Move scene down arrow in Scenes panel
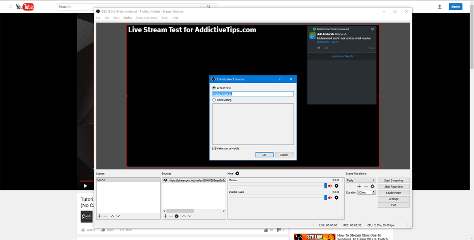474x240 pixels. point(118,216)
